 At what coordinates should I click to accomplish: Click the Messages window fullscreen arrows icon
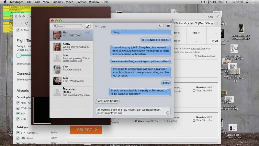point(172,21)
